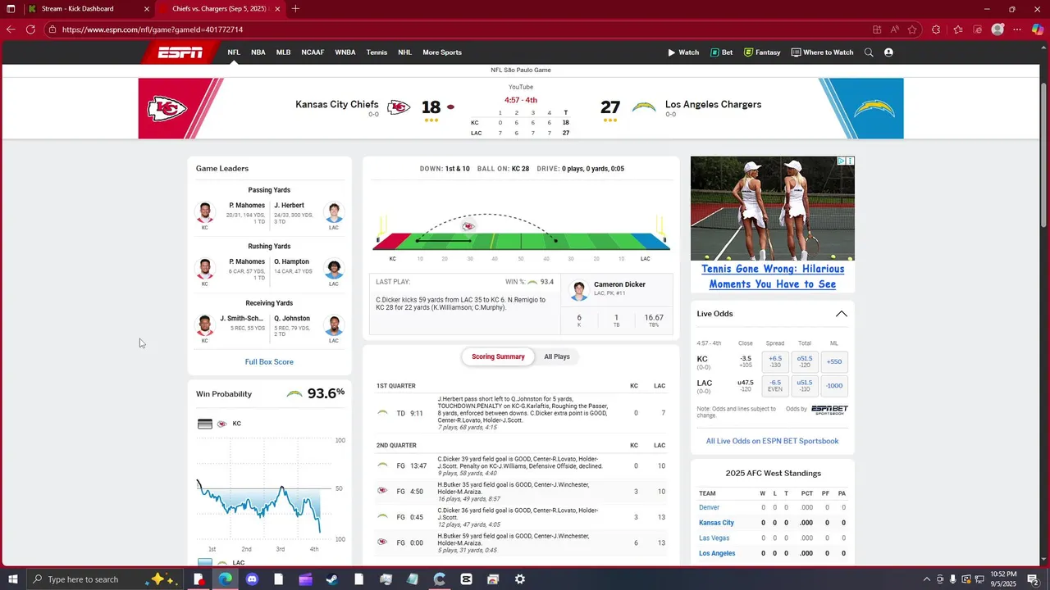Image resolution: width=1050 pixels, height=590 pixels.
Task: Click LAC moneyline -1000 button
Action: 834,386
